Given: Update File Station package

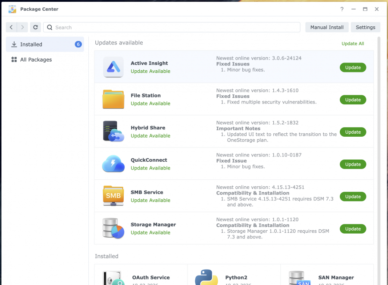Looking at the screenshot, I should (x=353, y=100).
